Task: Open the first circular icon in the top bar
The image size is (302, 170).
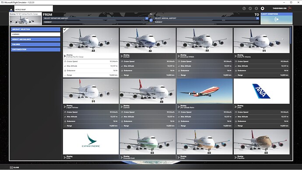Action: (x=244, y=8)
